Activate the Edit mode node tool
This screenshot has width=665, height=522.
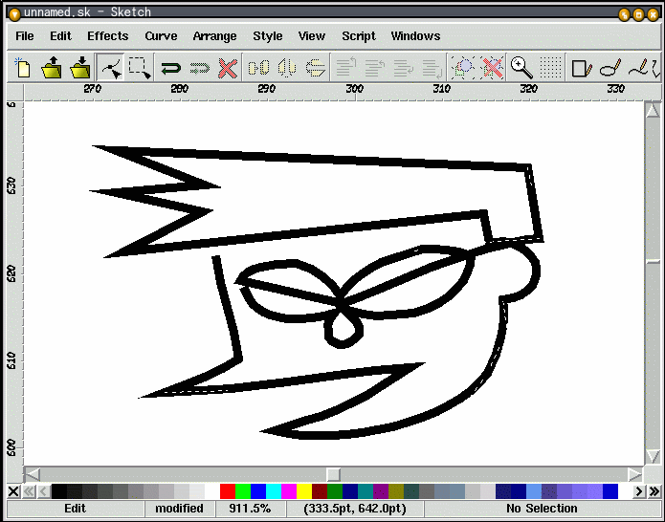pos(111,68)
